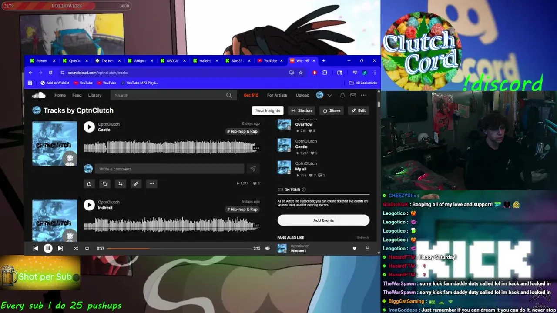This screenshot has height=313, width=557.
Task: Open the site information icon in address bar
Action: pos(62,73)
